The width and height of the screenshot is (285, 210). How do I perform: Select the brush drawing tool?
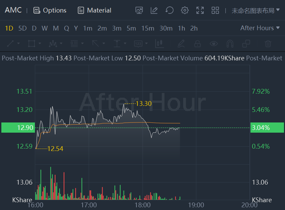coord(181,43)
